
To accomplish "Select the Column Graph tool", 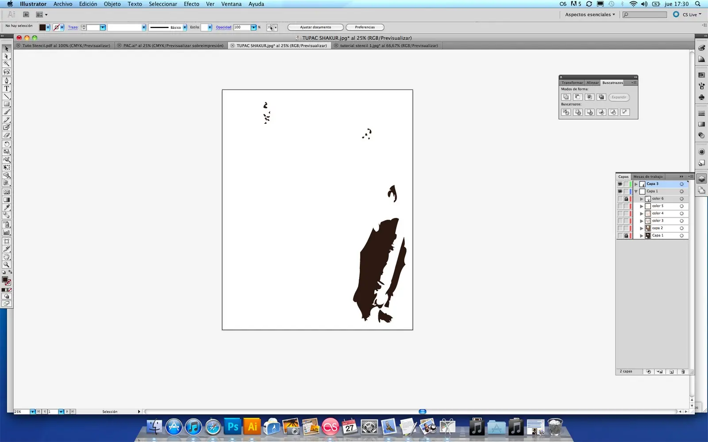I will click(7, 232).
